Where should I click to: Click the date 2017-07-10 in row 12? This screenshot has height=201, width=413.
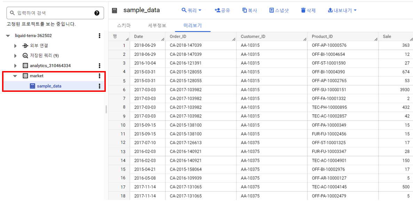145,143
